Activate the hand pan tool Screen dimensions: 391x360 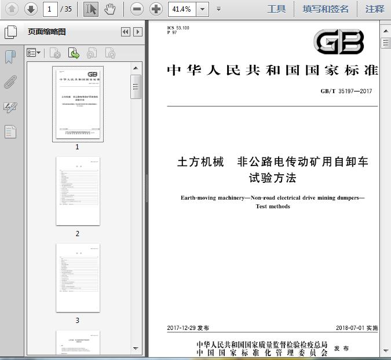click(110, 9)
